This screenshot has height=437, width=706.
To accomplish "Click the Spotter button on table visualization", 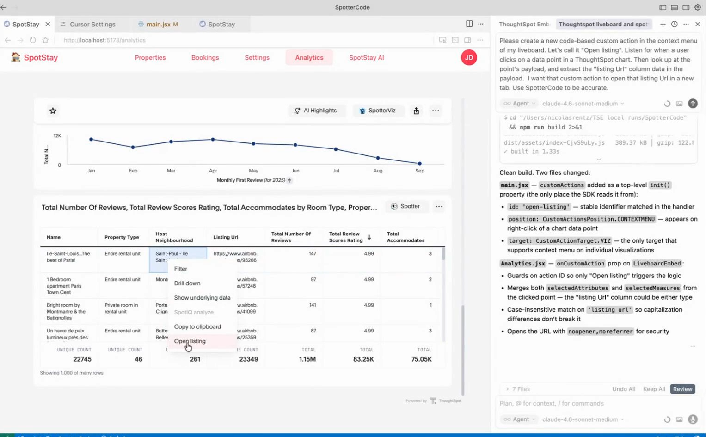I will click(405, 206).
